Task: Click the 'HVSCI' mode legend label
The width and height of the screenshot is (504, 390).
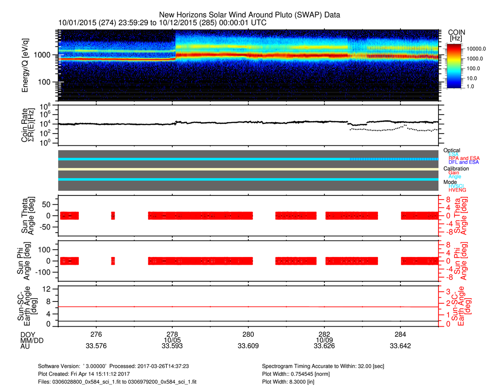Action: [457, 186]
